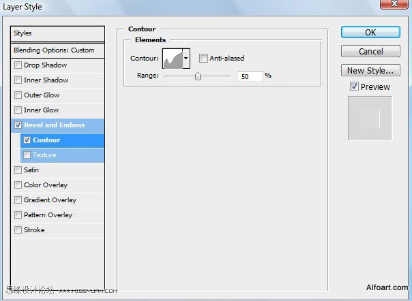Select the Gradient Overlay effect label
The height and width of the screenshot is (301, 412).
tap(50, 200)
